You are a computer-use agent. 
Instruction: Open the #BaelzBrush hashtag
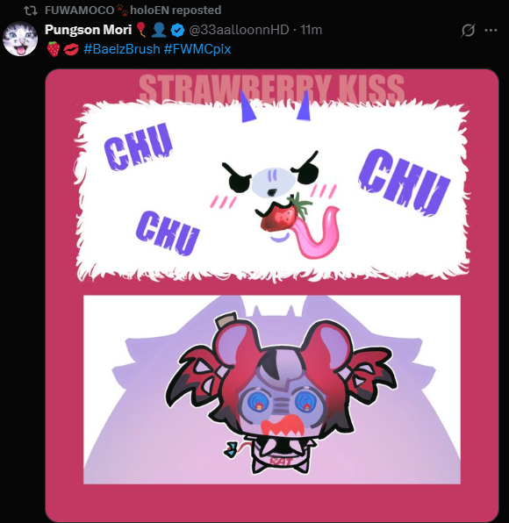(x=122, y=49)
